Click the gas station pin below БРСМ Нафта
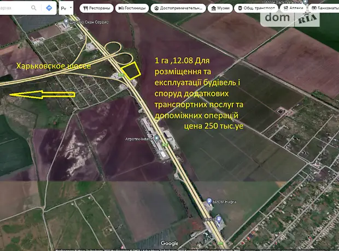The width and height of the screenshot is (339, 251). click(x=218, y=220)
